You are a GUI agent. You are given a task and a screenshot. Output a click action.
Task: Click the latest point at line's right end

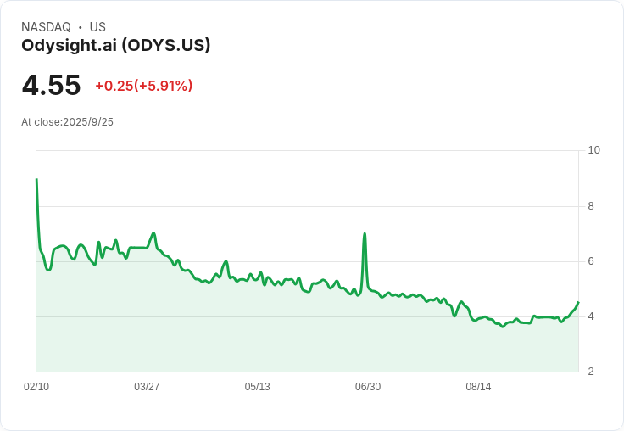coord(578,302)
